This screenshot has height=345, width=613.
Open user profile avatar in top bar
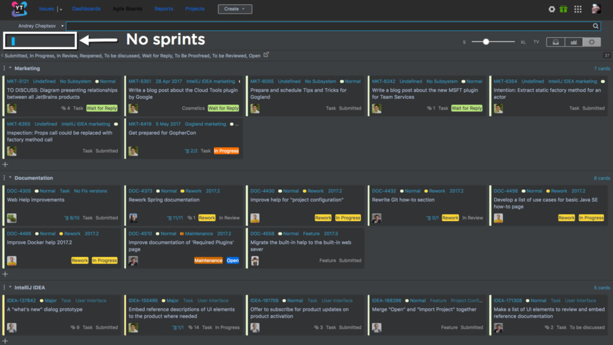pyautogui.click(x=596, y=8)
